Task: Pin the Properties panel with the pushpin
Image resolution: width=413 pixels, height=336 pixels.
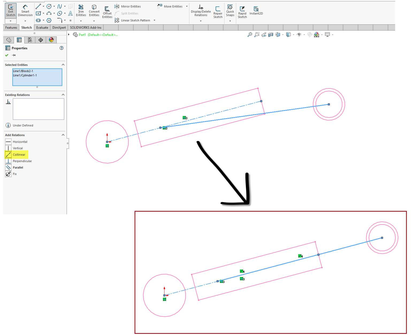Action: (14, 55)
